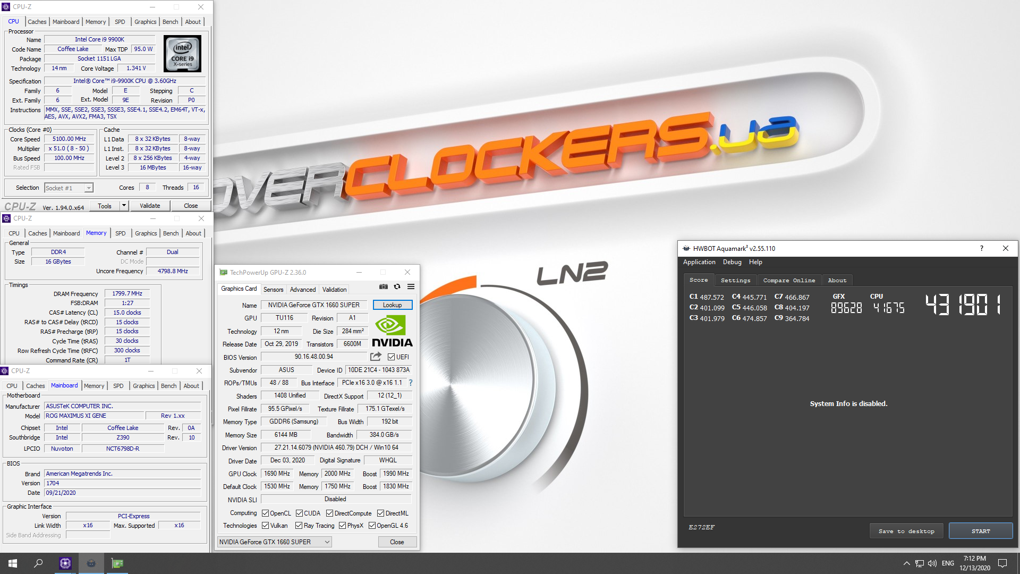This screenshot has width=1020, height=574.
Task: Open the Sensors tab in GPU-Z
Action: tap(273, 290)
